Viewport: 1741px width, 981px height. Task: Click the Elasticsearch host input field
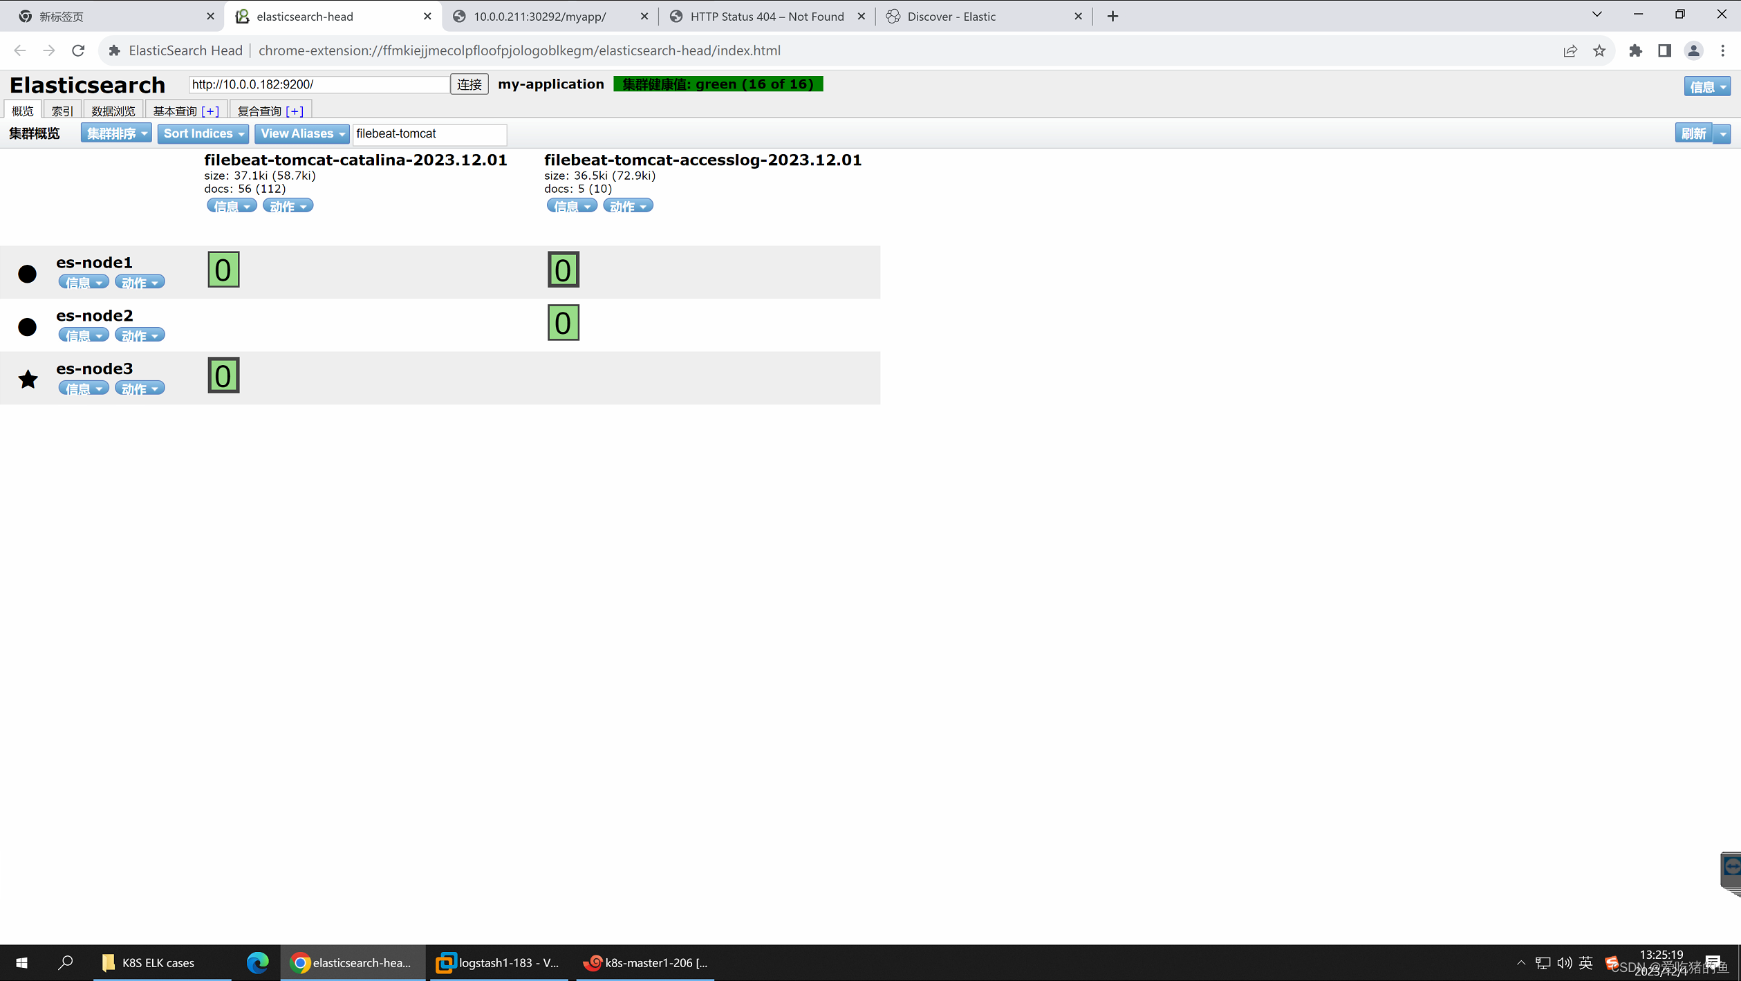click(x=317, y=84)
